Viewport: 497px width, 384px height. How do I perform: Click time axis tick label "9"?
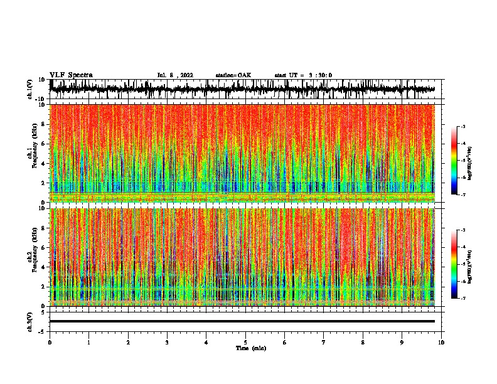tap(402, 343)
